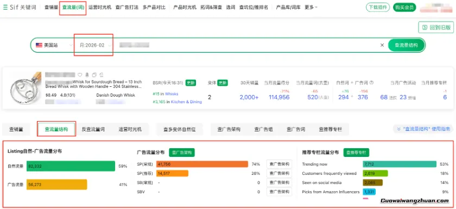Click 更新 button next to BSR
Image resolution: width=456 pixels, height=209 pixels.
pos(191,83)
